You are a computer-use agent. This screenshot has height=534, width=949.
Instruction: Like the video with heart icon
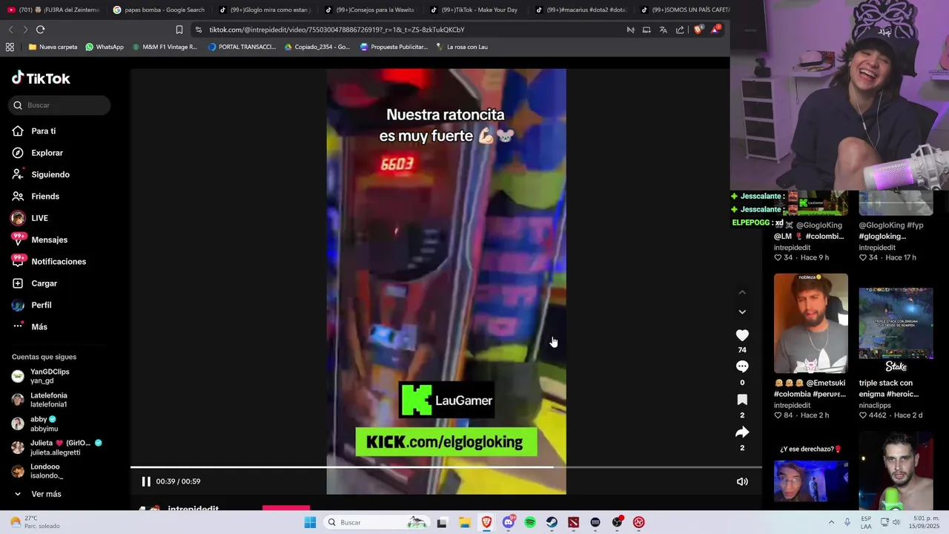[742, 335]
